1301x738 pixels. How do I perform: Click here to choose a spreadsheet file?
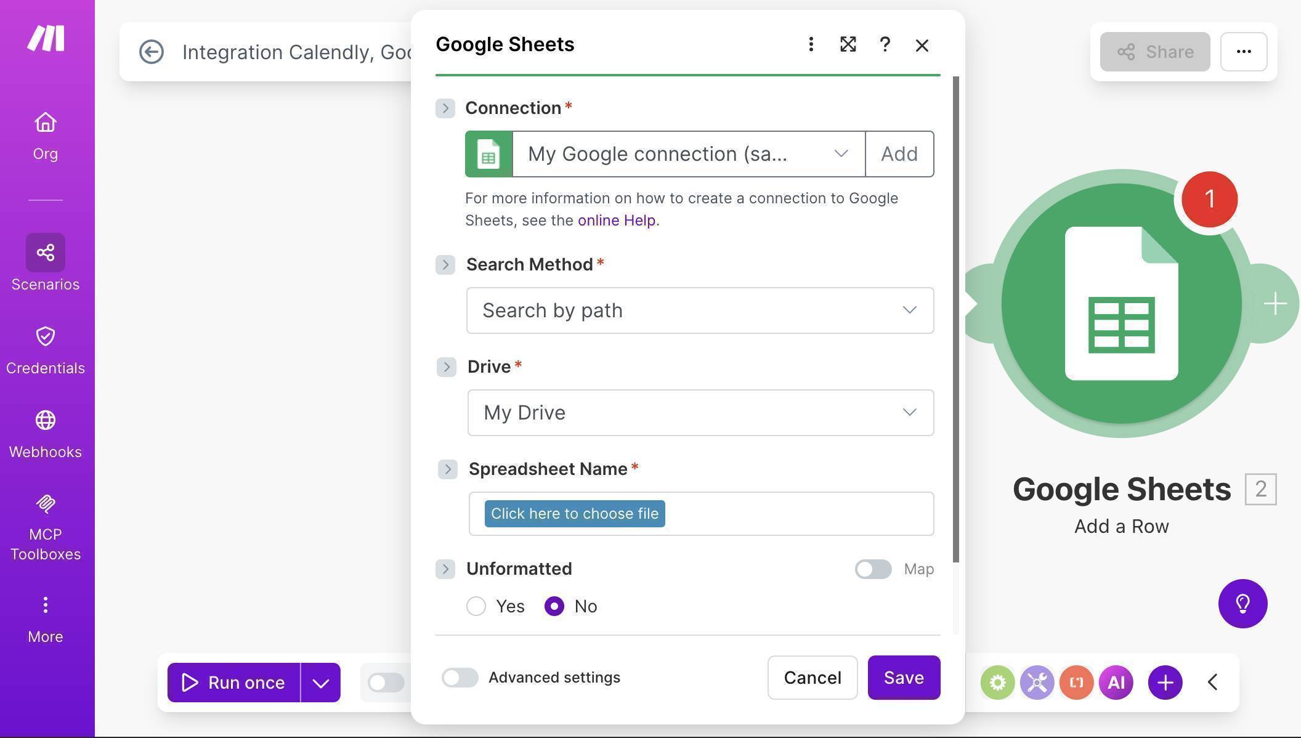click(573, 513)
